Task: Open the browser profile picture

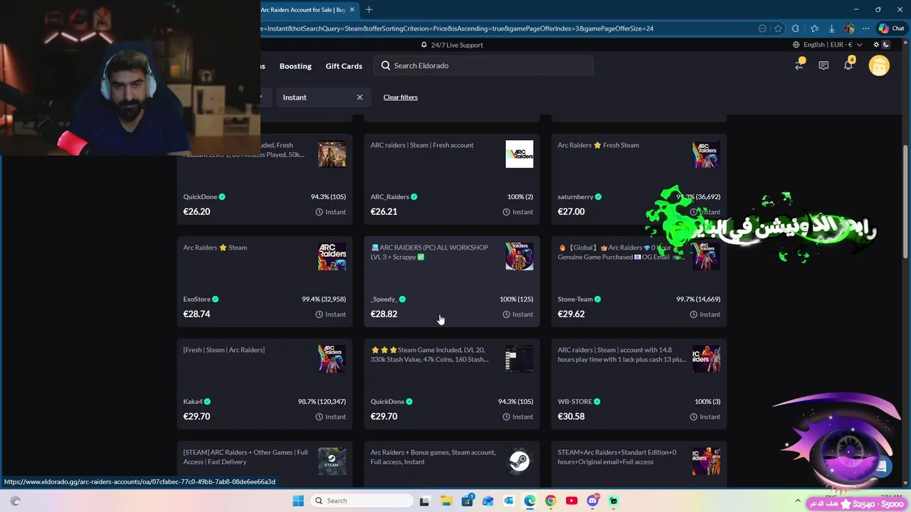Action: [848, 28]
